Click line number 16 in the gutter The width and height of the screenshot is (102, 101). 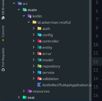point(96,95)
